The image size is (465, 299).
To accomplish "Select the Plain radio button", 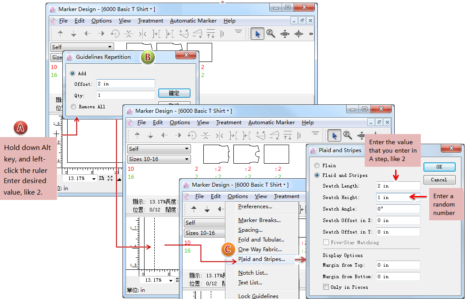I will [316, 165].
